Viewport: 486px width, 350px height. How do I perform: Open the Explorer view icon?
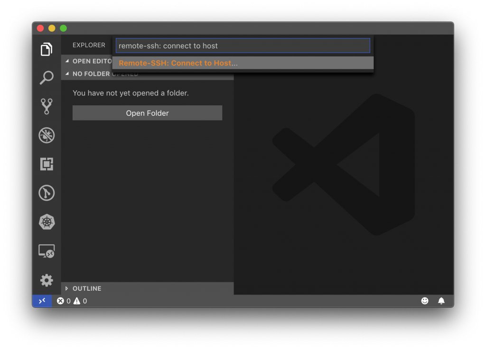pyautogui.click(x=47, y=49)
